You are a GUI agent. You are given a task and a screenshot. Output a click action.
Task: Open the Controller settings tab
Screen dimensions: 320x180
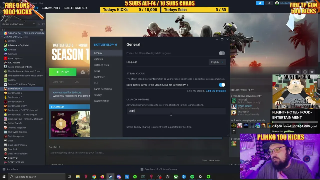click(x=99, y=77)
